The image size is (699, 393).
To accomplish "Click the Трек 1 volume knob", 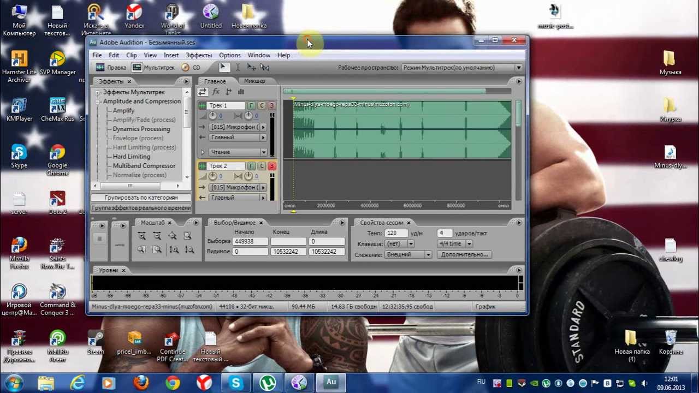I will pyautogui.click(x=212, y=116).
